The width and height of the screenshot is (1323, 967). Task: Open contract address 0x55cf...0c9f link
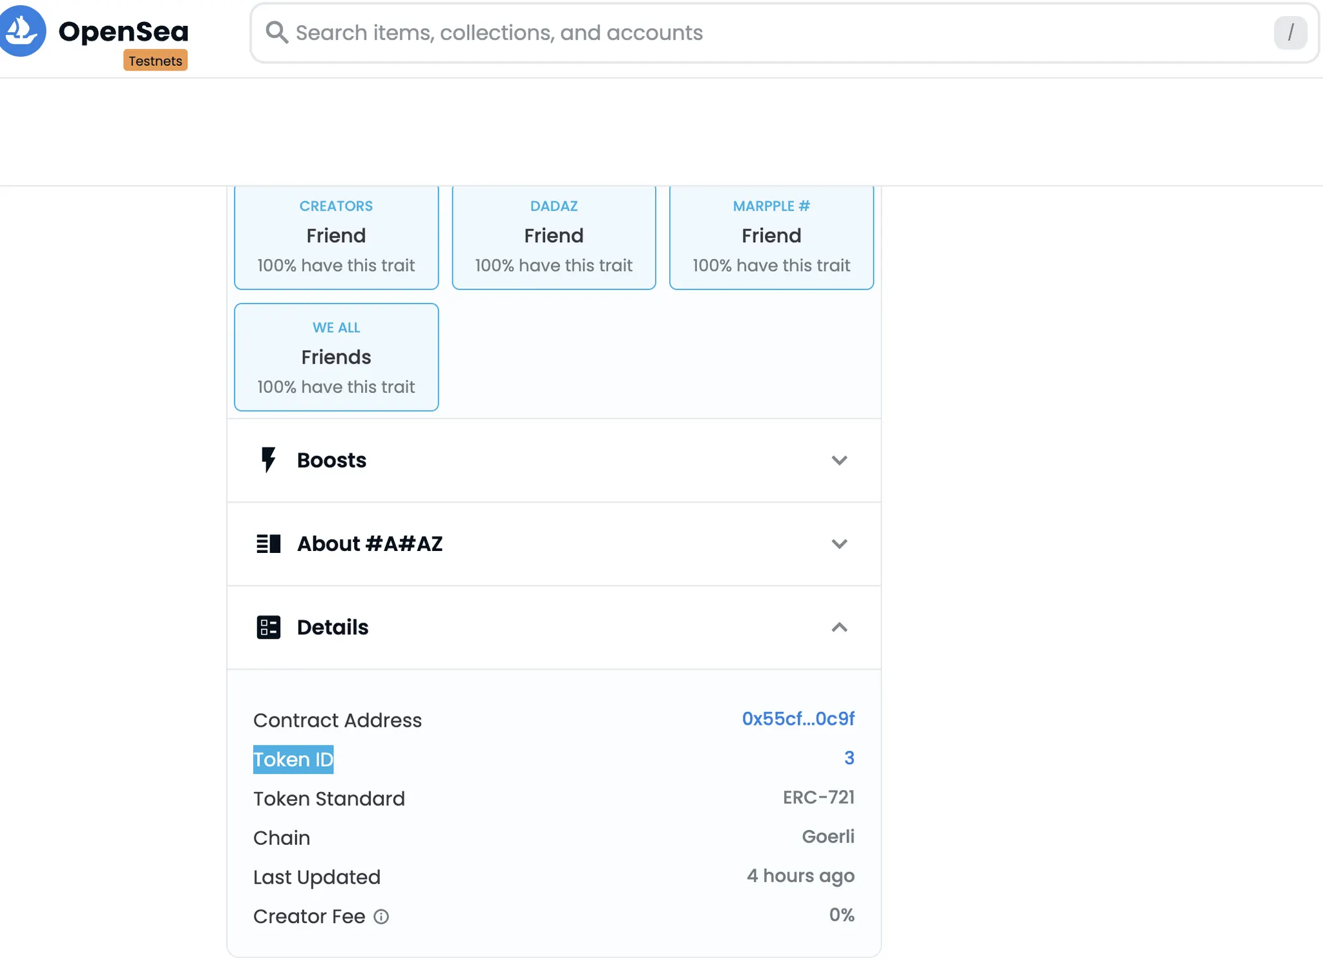point(798,719)
